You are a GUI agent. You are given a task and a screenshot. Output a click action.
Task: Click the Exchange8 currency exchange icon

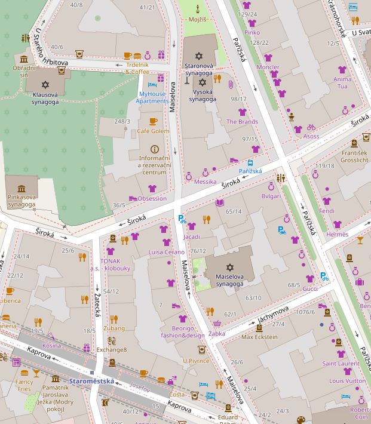[112, 341]
